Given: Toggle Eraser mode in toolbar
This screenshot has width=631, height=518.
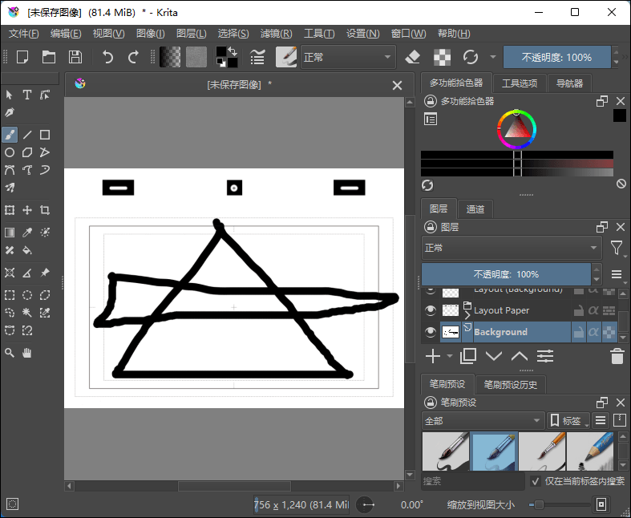Looking at the screenshot, I should [x=412, y=57].
